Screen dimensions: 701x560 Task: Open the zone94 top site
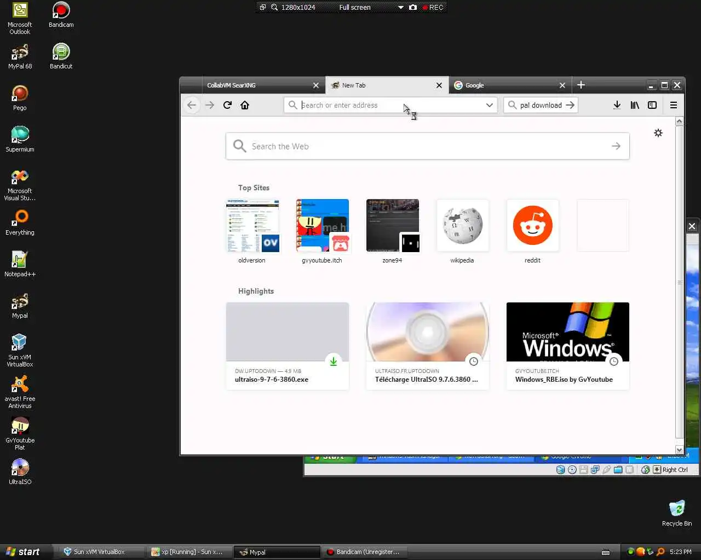click(392, 231)
